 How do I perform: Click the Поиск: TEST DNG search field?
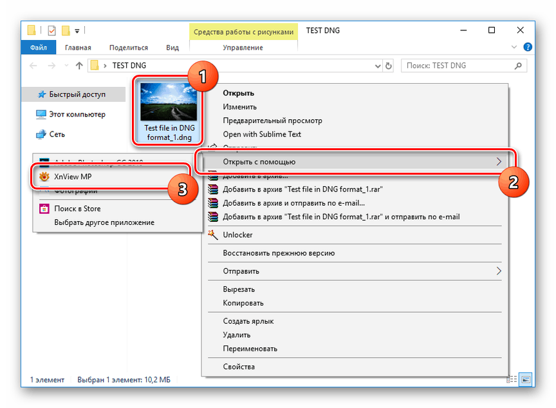(463, 66)
